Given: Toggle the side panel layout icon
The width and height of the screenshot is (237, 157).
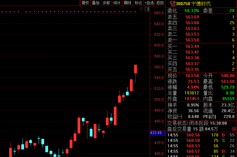Looking at the screenshot, I should coord(147,9).
